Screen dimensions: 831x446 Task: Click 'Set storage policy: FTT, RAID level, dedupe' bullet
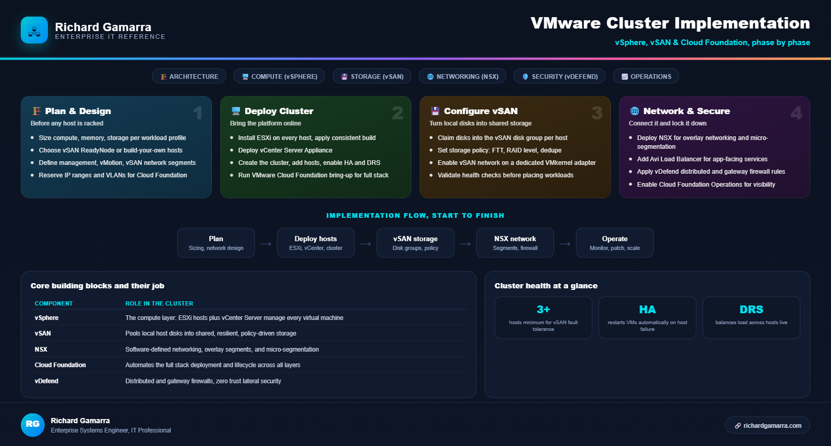point(500,150)
